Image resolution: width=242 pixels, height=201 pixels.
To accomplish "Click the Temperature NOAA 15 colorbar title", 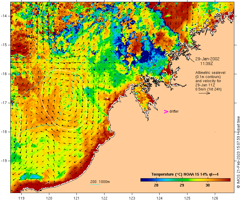I will (185, 174).
